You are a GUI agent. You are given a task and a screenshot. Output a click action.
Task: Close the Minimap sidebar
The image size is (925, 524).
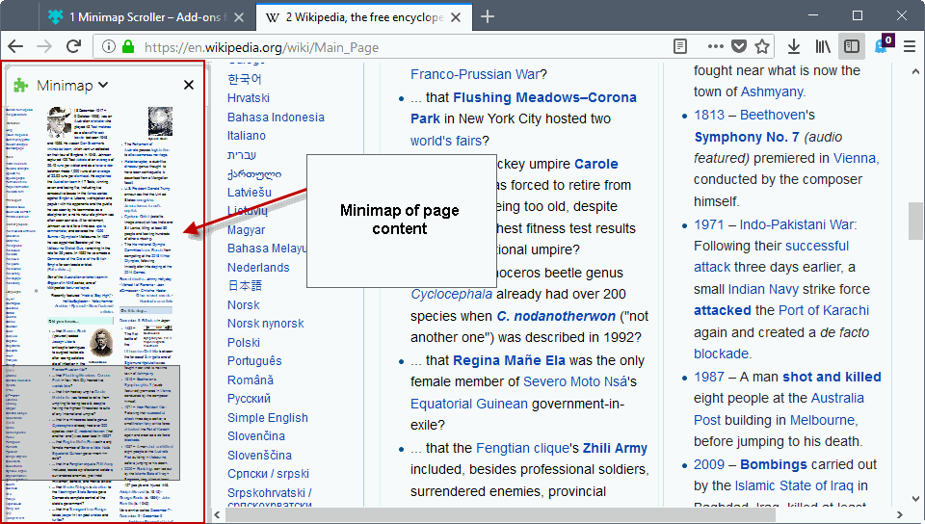pyautogui.click(x=189, y=86)
